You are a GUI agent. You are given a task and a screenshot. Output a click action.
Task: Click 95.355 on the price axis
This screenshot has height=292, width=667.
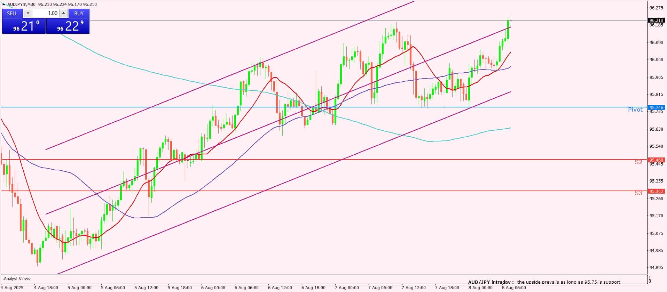point(656,181)
